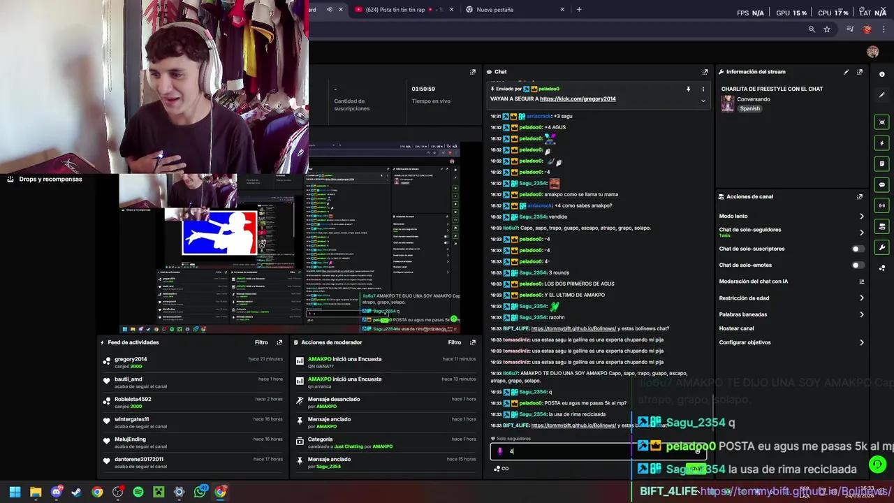Click the Tiempo en vivo 01:50:59 stat
Screen dimensions: 894x503
pyautogui.click(x=431, y=95)
